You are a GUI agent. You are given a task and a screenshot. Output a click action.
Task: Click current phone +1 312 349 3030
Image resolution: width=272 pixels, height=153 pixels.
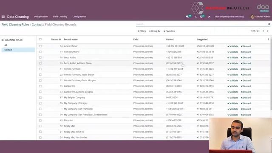pyautogui.click(x=175, y=103)
